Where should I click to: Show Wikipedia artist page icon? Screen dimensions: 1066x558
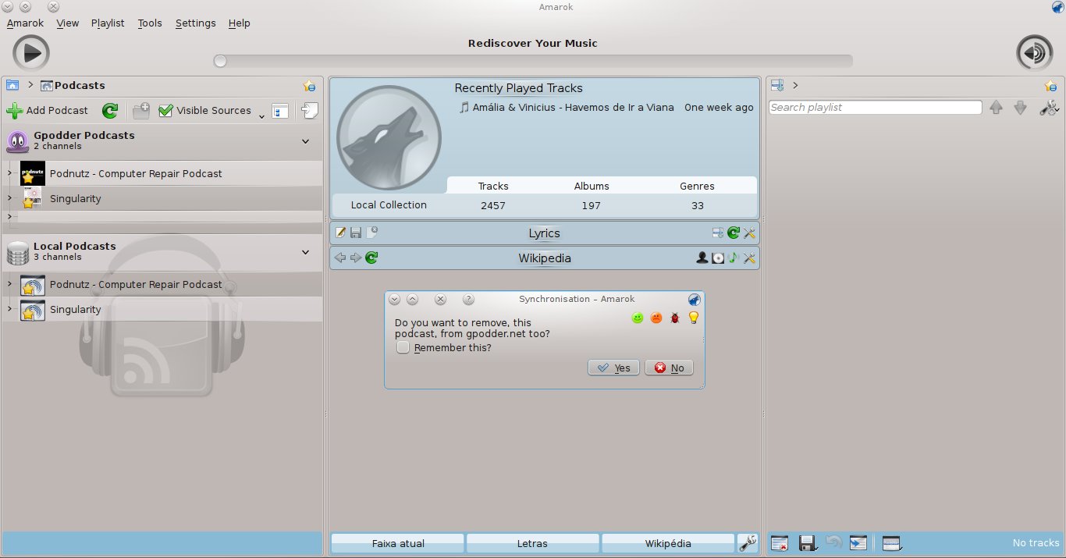click(702, 258)
